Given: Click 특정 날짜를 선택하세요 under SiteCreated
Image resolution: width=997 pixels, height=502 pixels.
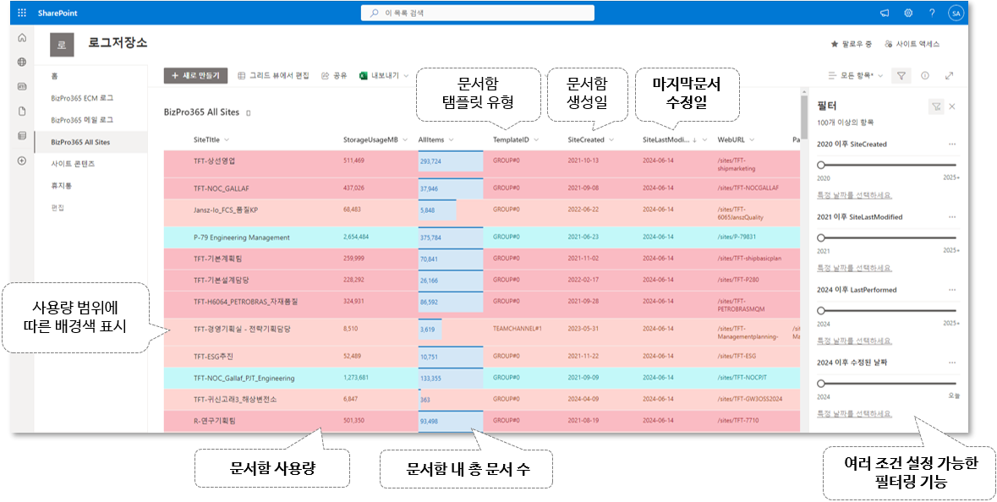Looking at the screenshot, I should [x=854, y=195].
